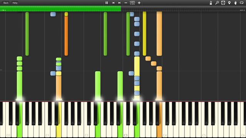Screen dimensions: 246x138
Task: Toggle the loop icon
Action: point(242,3)
